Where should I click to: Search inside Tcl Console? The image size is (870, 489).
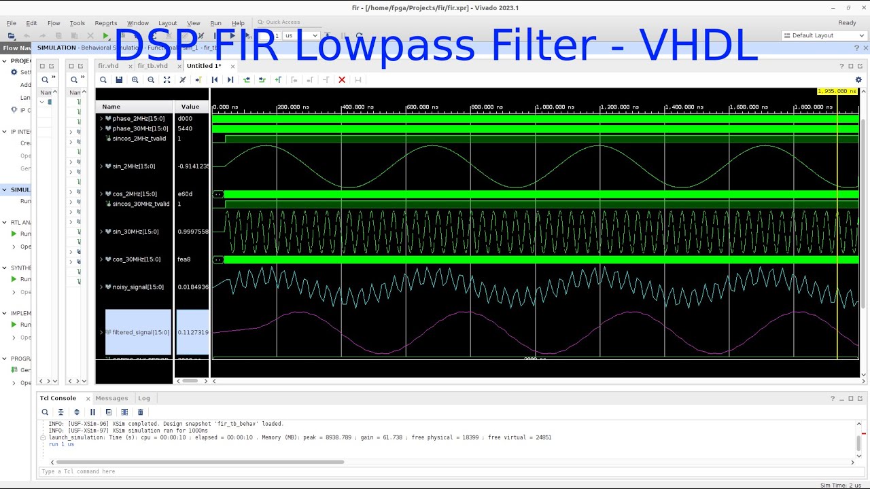(45, 412)
